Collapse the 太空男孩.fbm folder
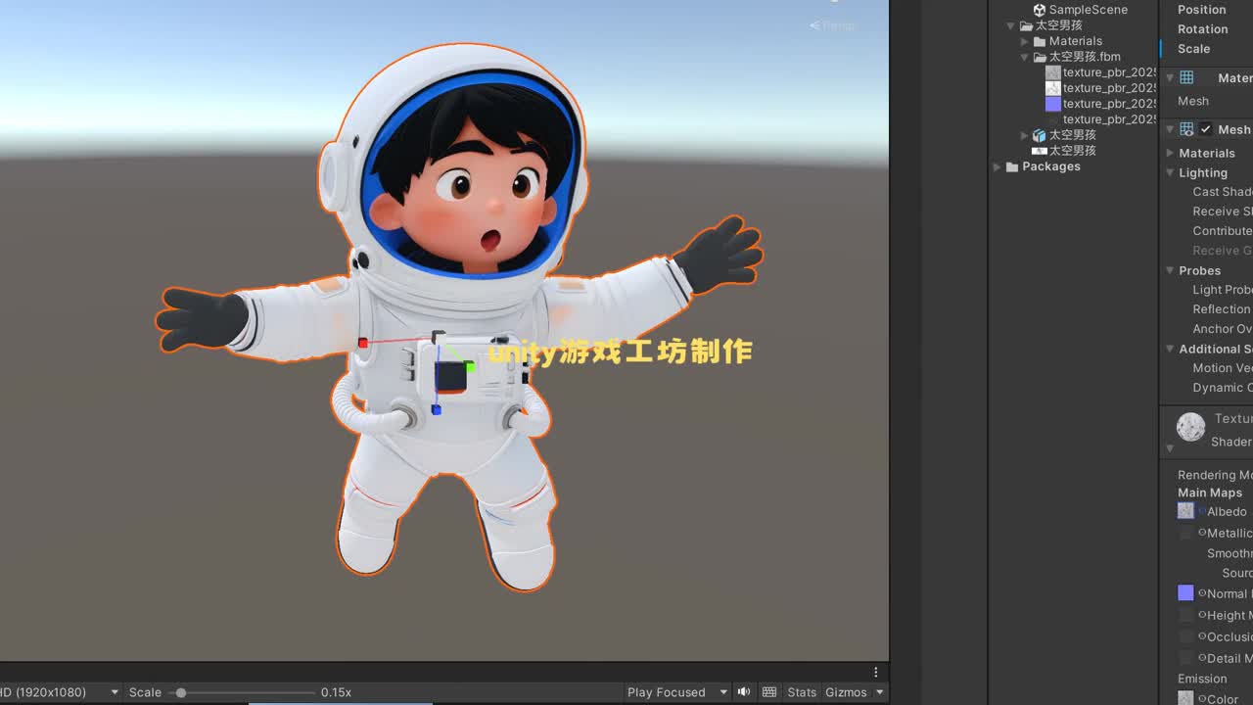The height and width of the screenshot is (705, 1253). pos(1024,57)
